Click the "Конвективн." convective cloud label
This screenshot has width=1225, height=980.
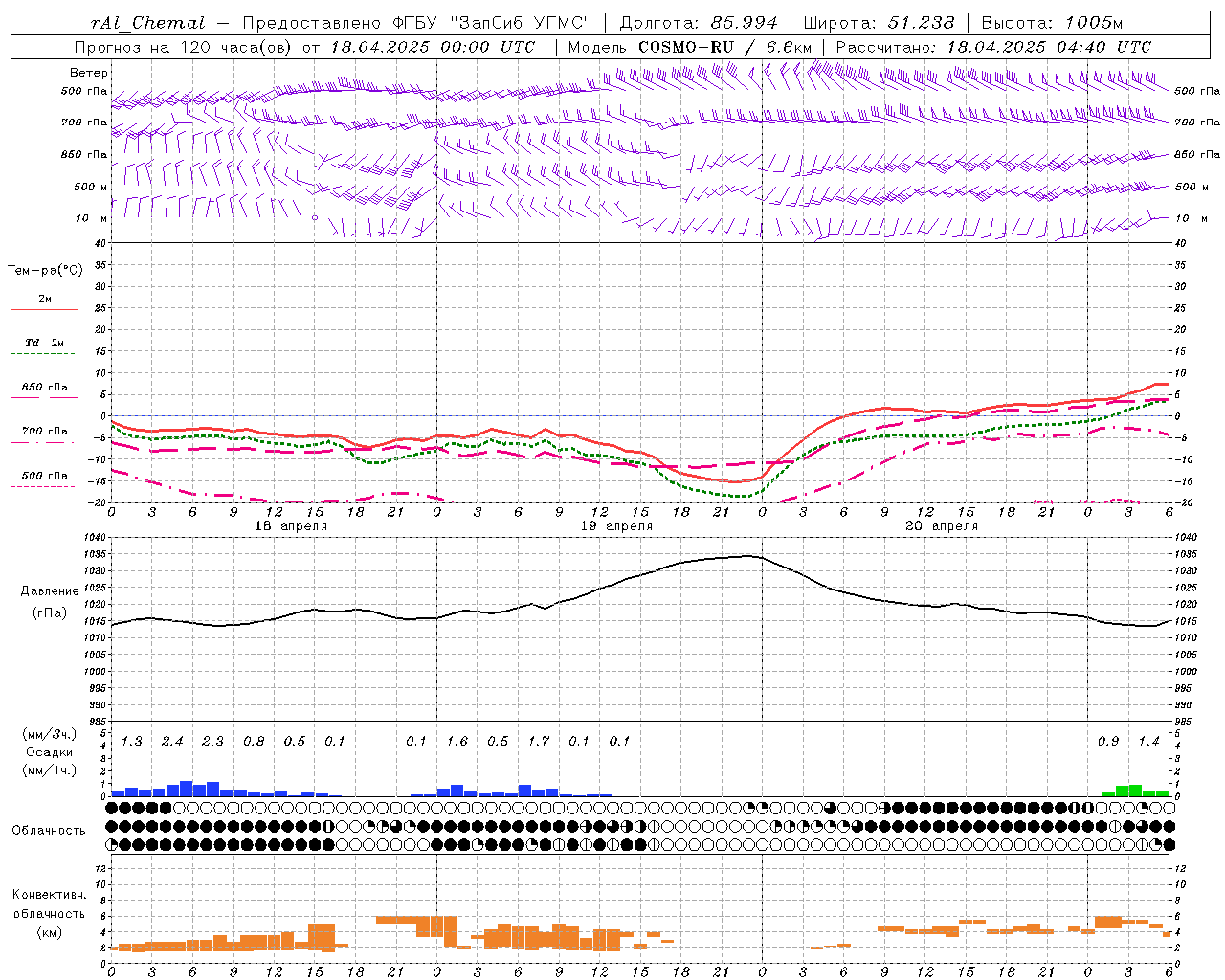[50, 895]
